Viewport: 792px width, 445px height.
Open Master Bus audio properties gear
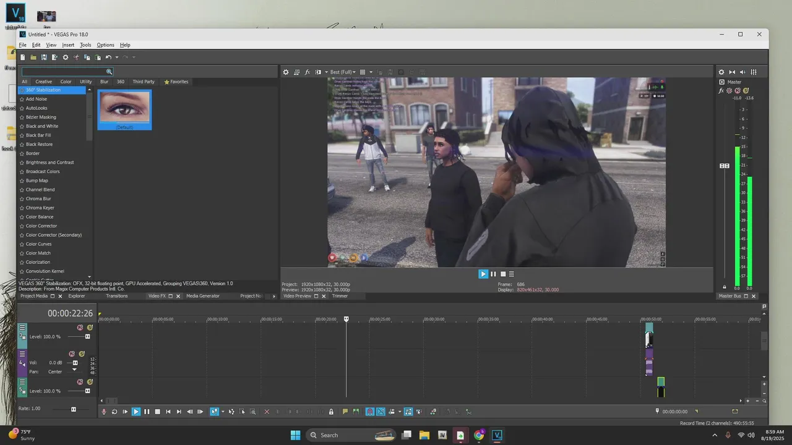tap(721, 72)
